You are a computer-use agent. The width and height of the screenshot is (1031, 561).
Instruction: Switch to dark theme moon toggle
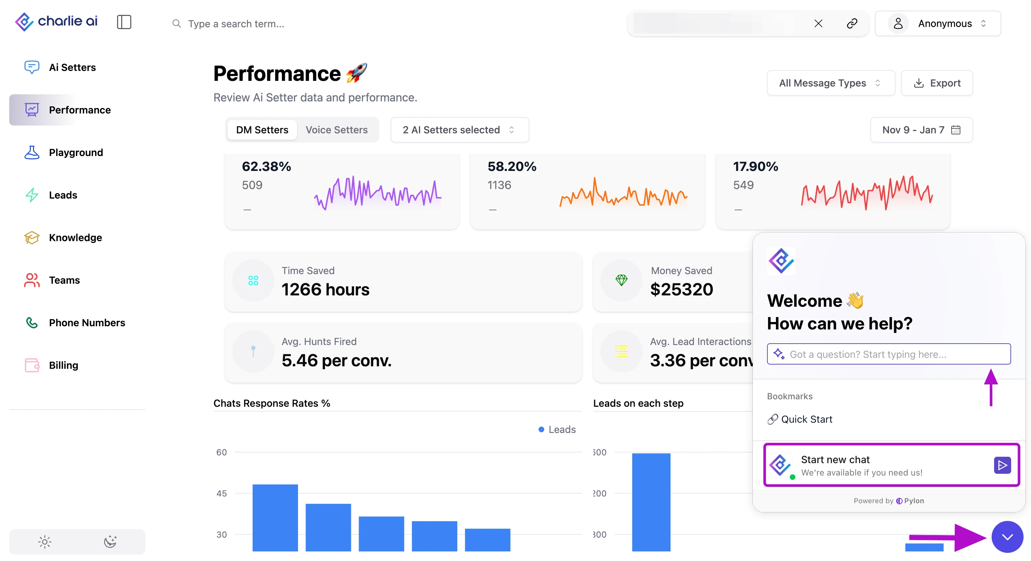tap(110, 542)
